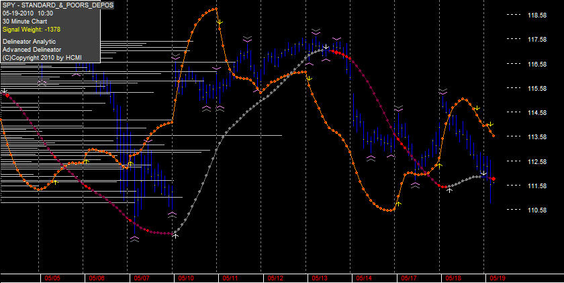
Task: Click the yellow down arrow at orange peak
Action: click(x=220, y=22)
